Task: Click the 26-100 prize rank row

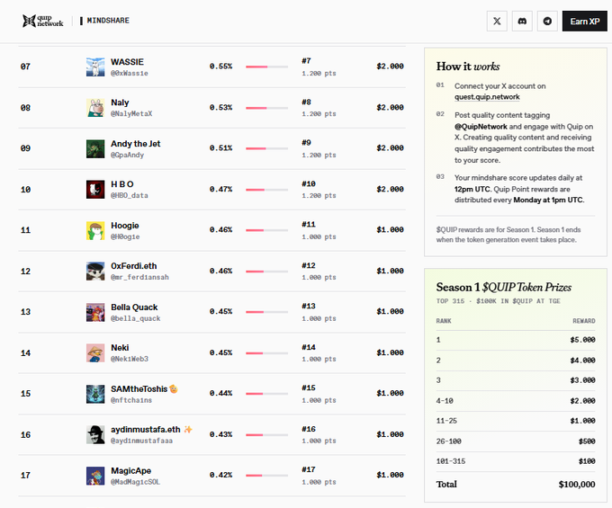Action: click(516, 441)
